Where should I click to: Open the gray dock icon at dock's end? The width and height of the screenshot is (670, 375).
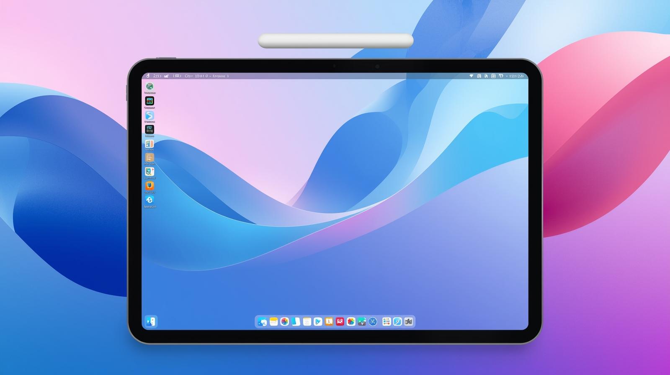(408, 321)
